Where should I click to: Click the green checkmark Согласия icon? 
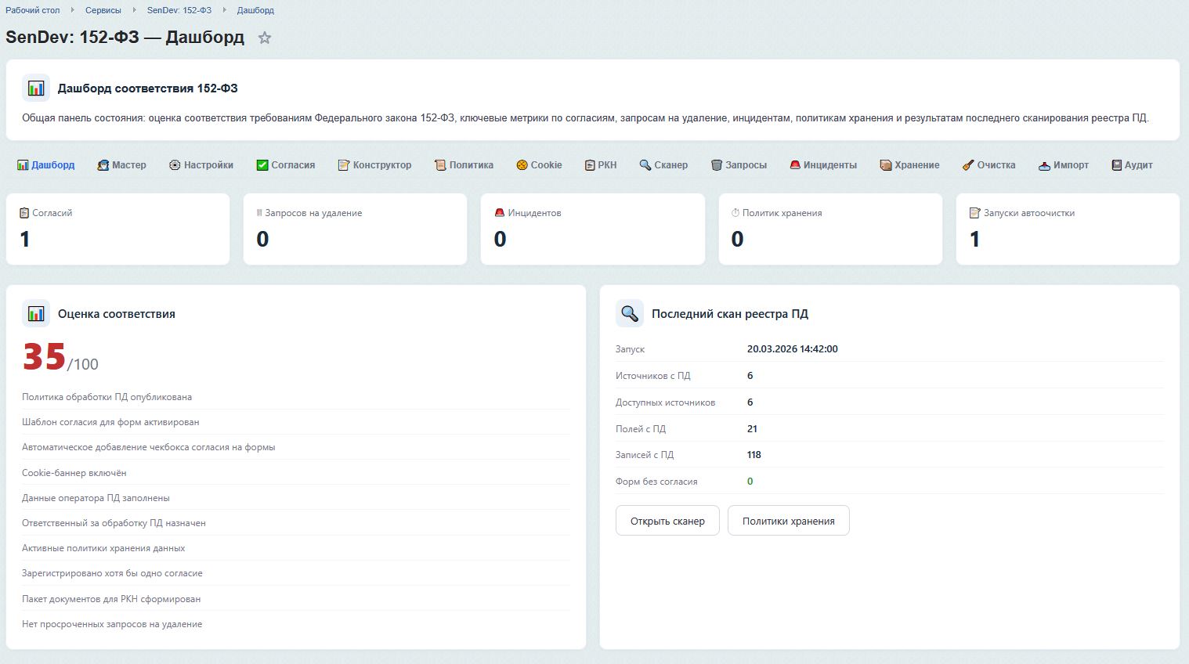tap(262, 165)
